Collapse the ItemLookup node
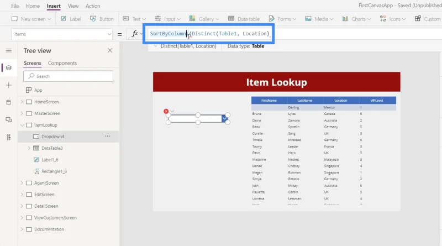Image resolution: width=442 pixels, height=246 pixels. 22,125
